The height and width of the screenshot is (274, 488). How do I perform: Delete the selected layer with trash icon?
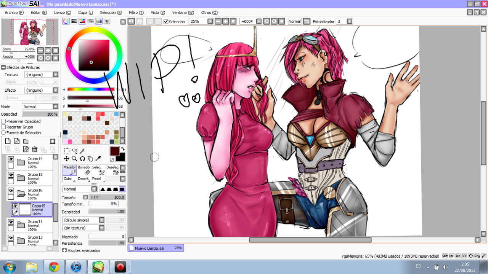pos(35,149)
